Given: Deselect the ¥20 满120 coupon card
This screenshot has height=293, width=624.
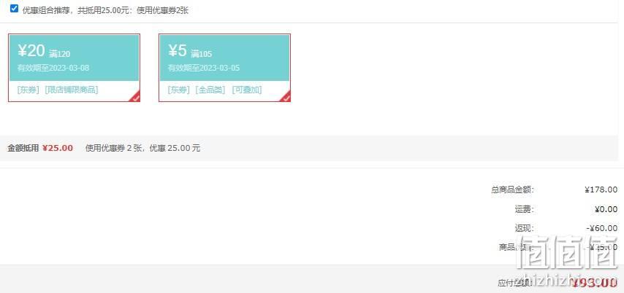Looking at the screenshot, I should (74, 68).
